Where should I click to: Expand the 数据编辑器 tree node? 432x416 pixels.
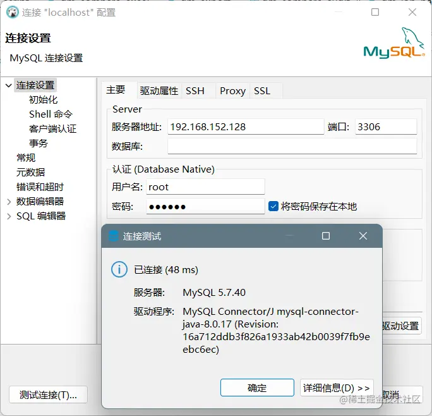click(9, 202)
